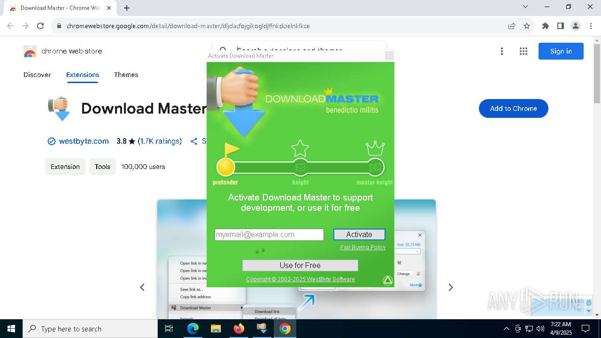Open the 1.7K ratings link

(x=160, y=141)
